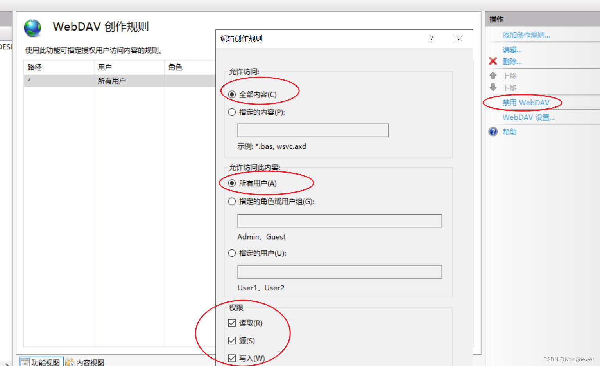Click the up-arrow 上移 icon
600x366 pixels.
point(493,76)
